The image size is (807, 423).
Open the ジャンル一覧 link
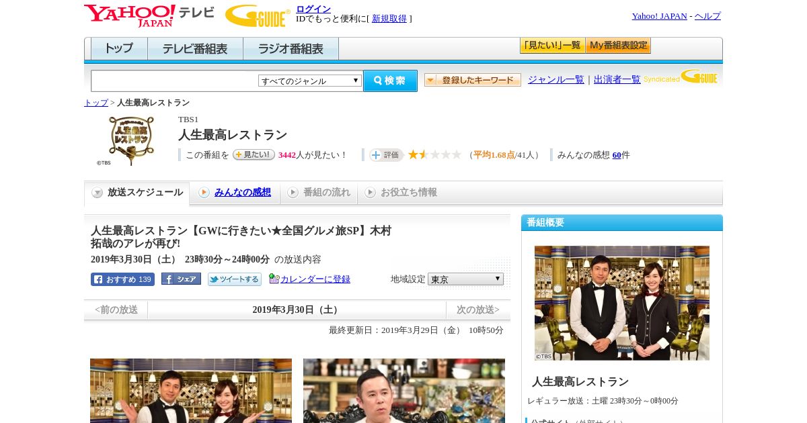tap(555, 80)
